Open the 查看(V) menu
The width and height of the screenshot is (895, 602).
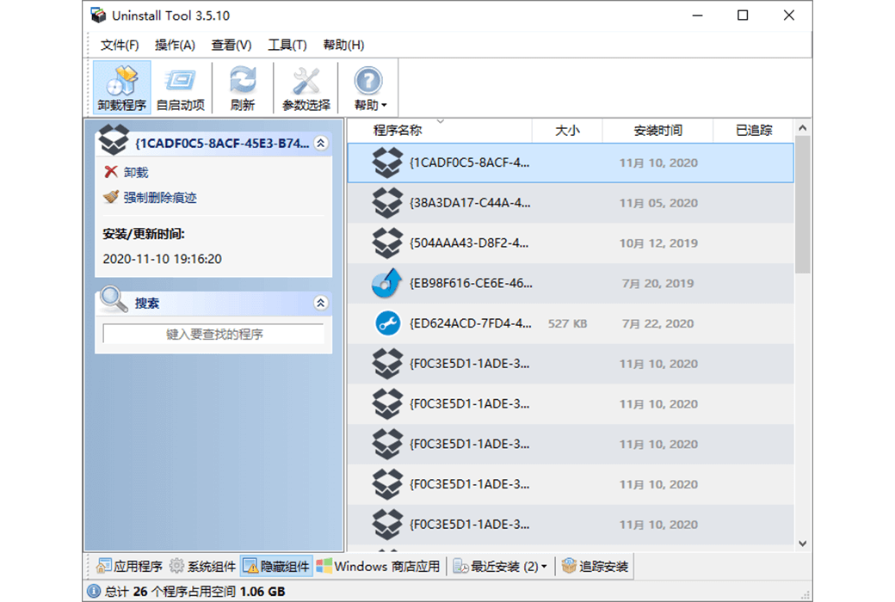click(231, 45)
